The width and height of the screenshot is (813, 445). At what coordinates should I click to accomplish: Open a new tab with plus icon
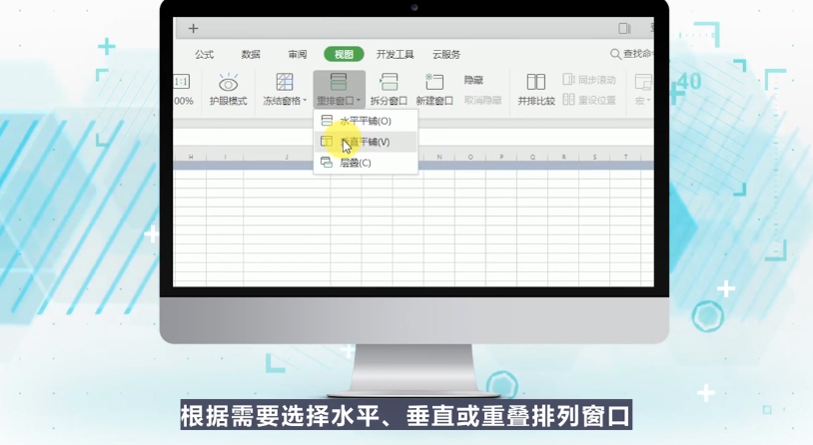pyautogui.click(x=193, y=29)
